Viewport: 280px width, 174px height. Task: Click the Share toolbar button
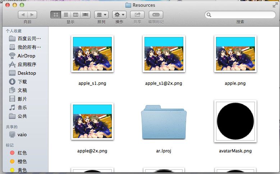coord(137,15)
